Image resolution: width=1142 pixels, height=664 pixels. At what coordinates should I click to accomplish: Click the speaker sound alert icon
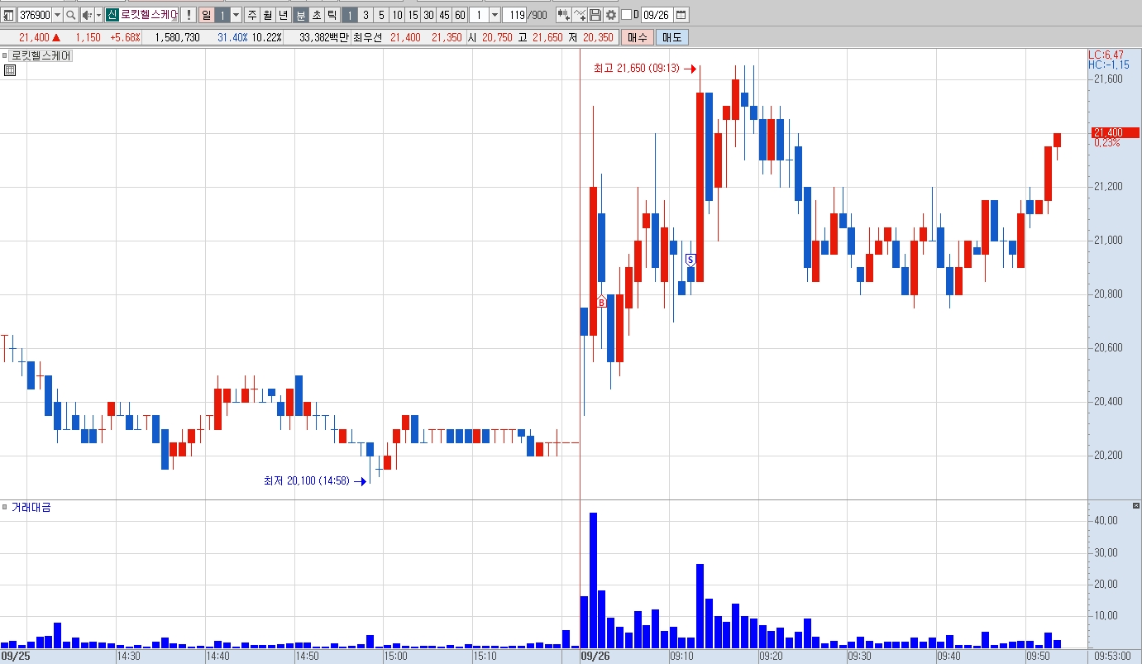pos(87,15)
